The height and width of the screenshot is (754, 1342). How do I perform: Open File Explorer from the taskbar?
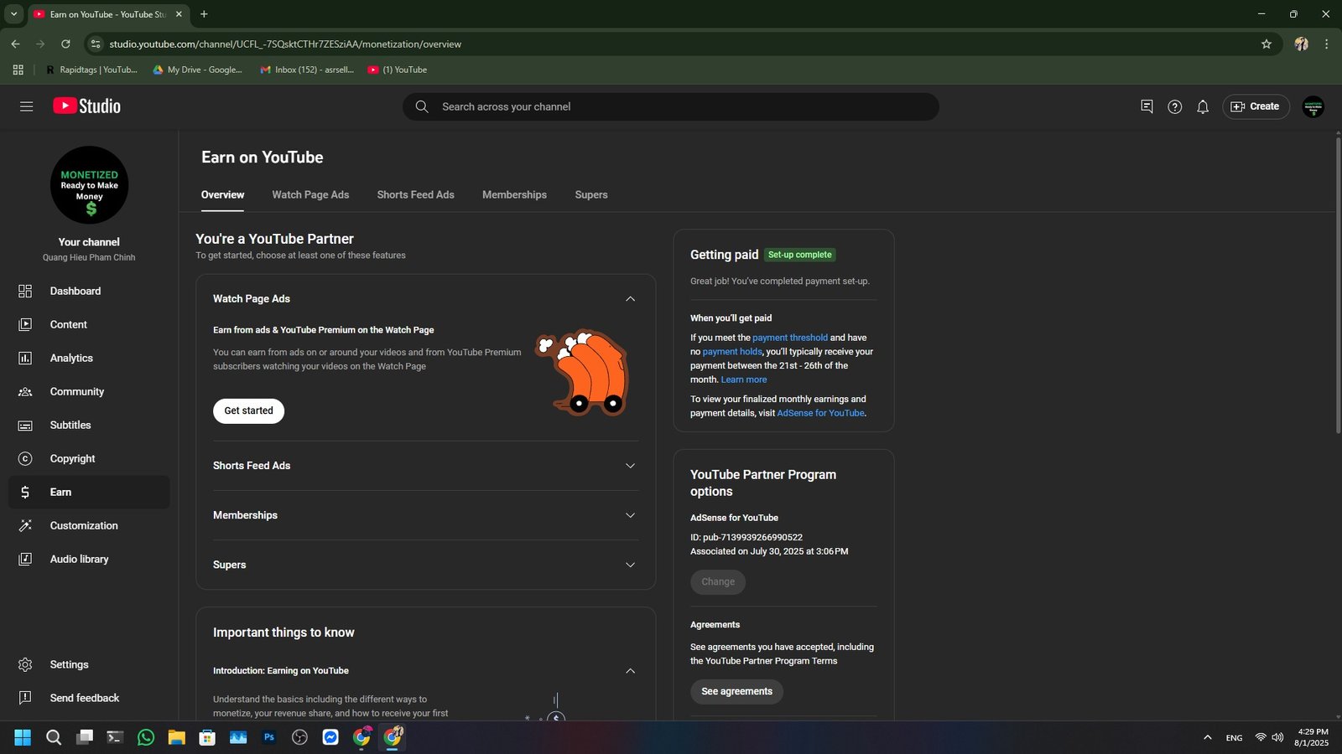coord(176,737)
